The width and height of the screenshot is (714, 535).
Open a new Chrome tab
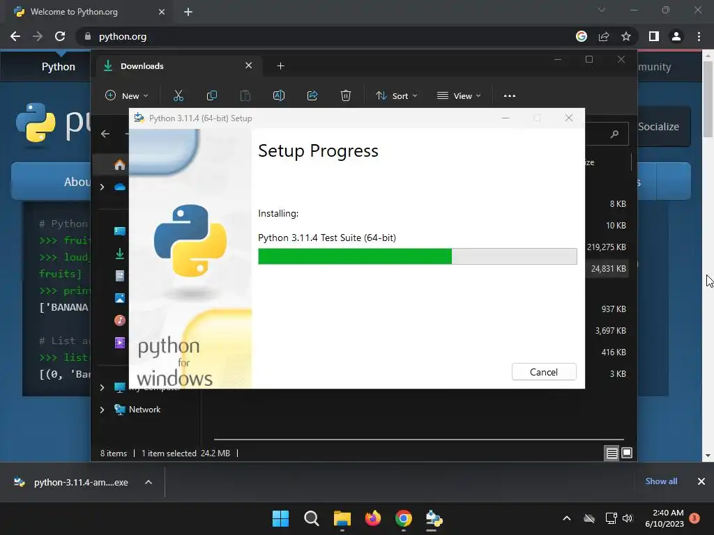(188, 12)
